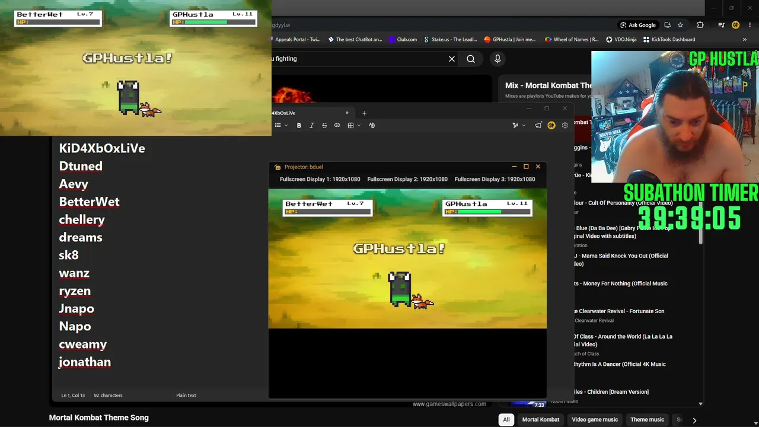Click the Ask Google button
The height and width of the screenshot is (427, 759).
[638, 25]
